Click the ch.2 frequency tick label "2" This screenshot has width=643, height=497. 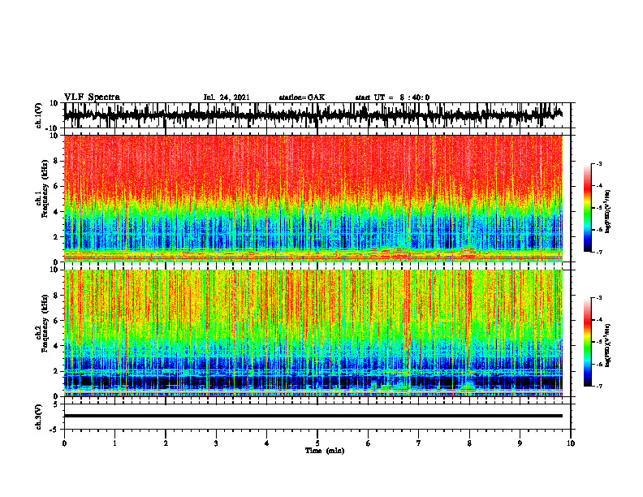click(56, 371)
